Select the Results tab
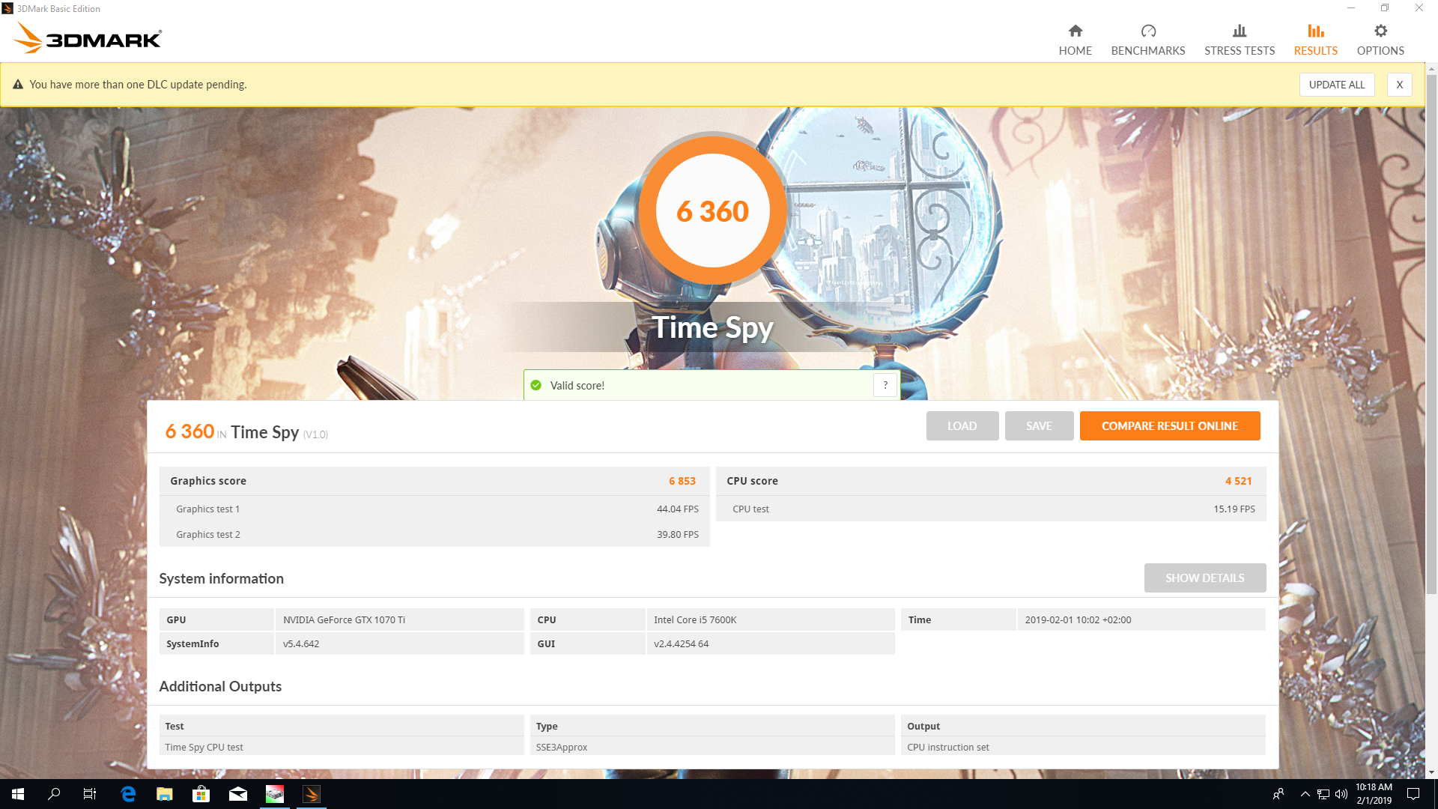 coord(1315,40)
